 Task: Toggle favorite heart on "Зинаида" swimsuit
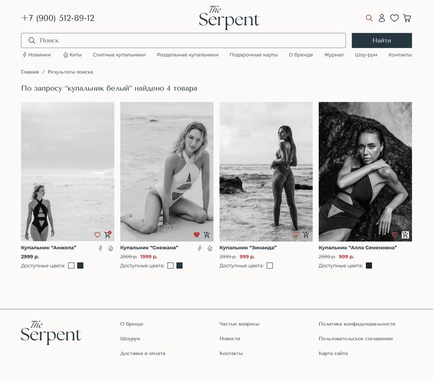[x=296, y=235]
